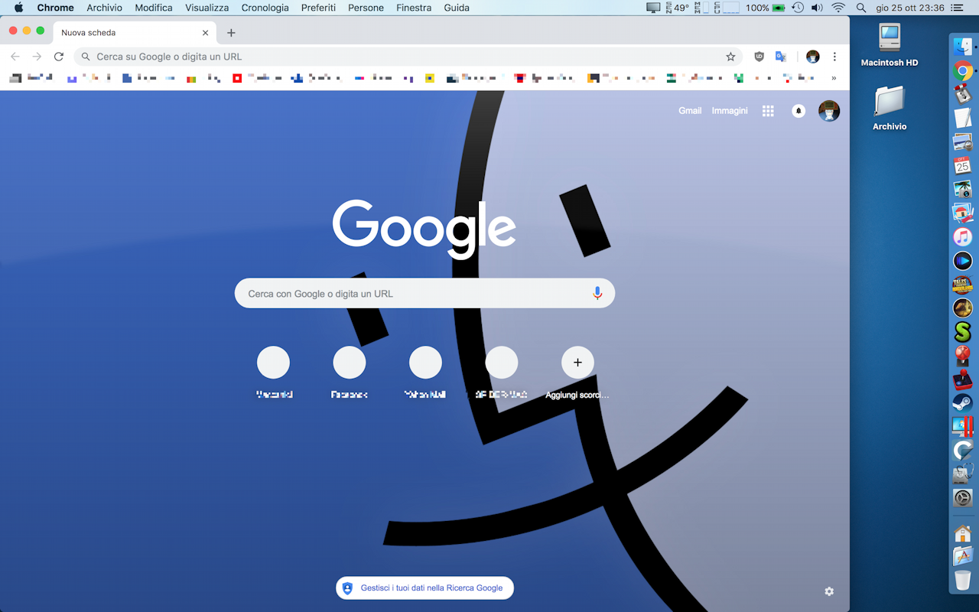Open Google notifications bell

(798, 111)
